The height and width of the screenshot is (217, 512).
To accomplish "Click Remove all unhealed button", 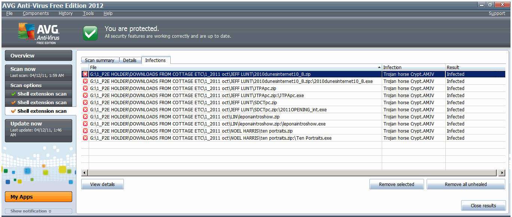I will point(466,185).
